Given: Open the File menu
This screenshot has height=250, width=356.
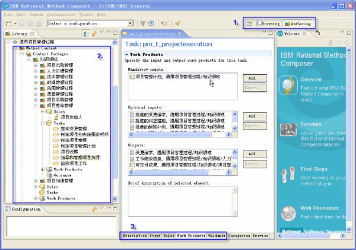Looking at the screenshot, I should [8, 14].
